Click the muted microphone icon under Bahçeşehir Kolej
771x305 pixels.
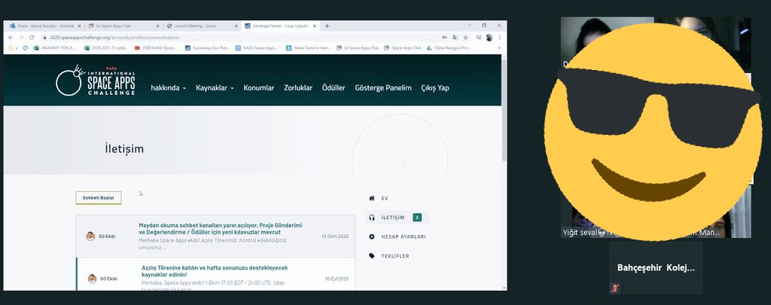coord(614,288)
